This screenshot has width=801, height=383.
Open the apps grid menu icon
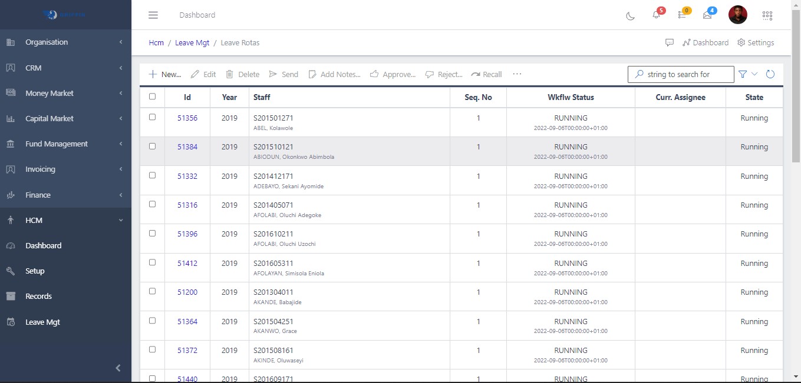point(767,15)
